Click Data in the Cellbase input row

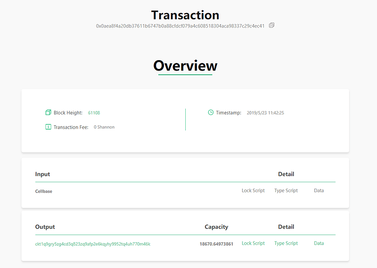319,190
